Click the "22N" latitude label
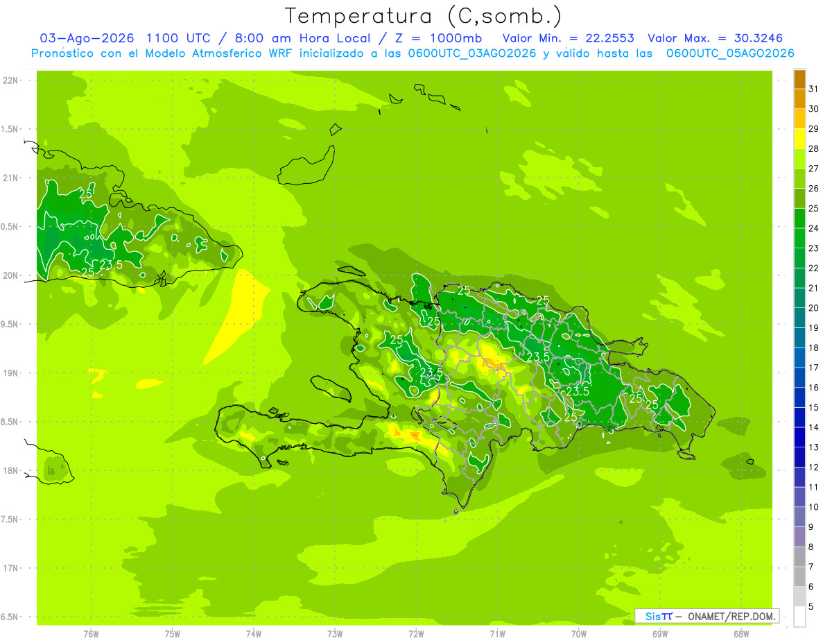 tap(10, 80)
